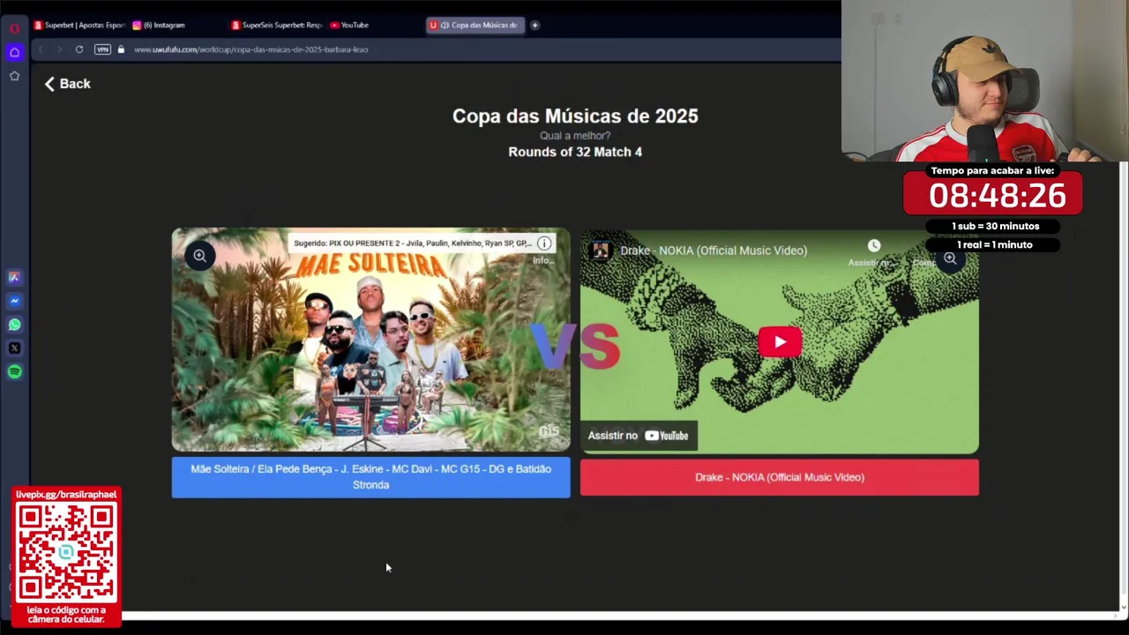Open the Opera sidebar home icon
This screenshot has width=1129, height=635.
tap(14, 52)
